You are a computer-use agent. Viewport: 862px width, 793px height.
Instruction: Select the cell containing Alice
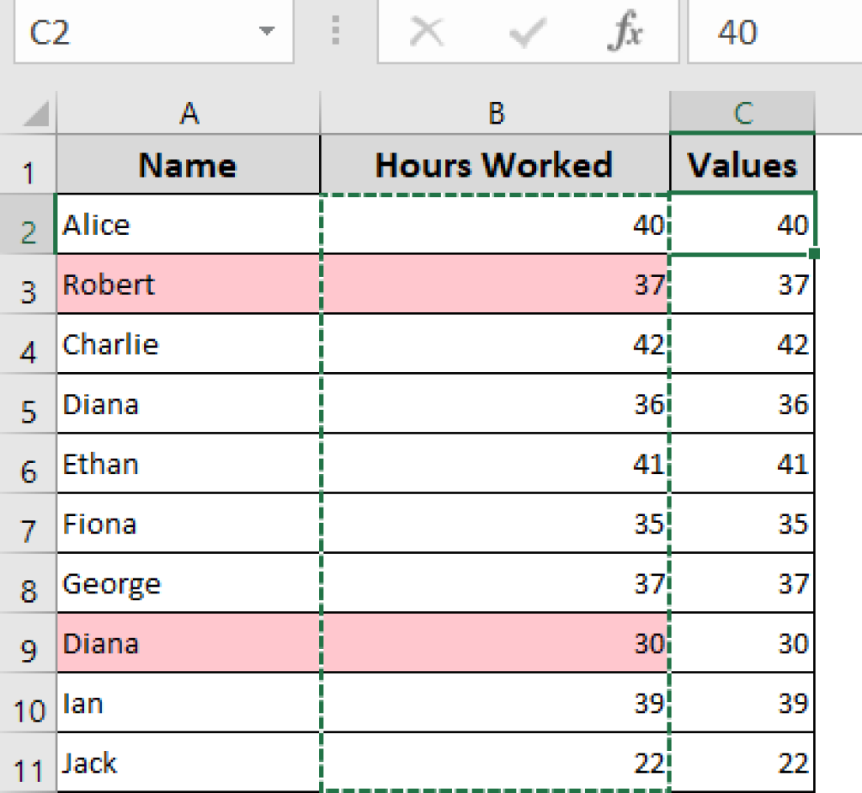coord(187,225)
